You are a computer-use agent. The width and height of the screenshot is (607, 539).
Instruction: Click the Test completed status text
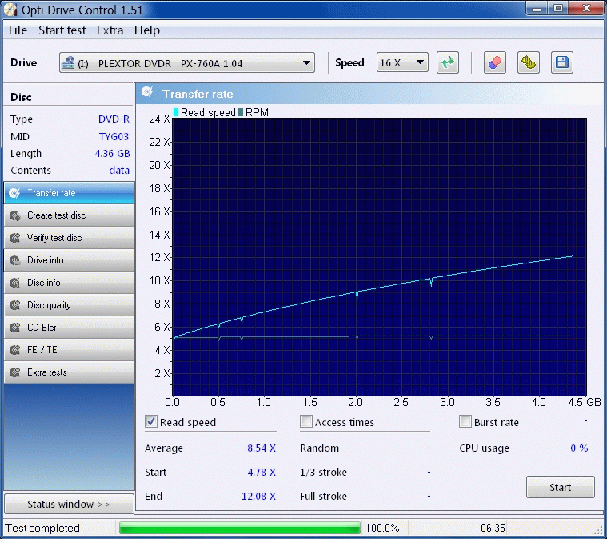pos(42,528)
